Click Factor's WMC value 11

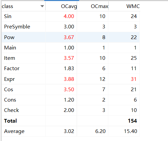[134, 68]
